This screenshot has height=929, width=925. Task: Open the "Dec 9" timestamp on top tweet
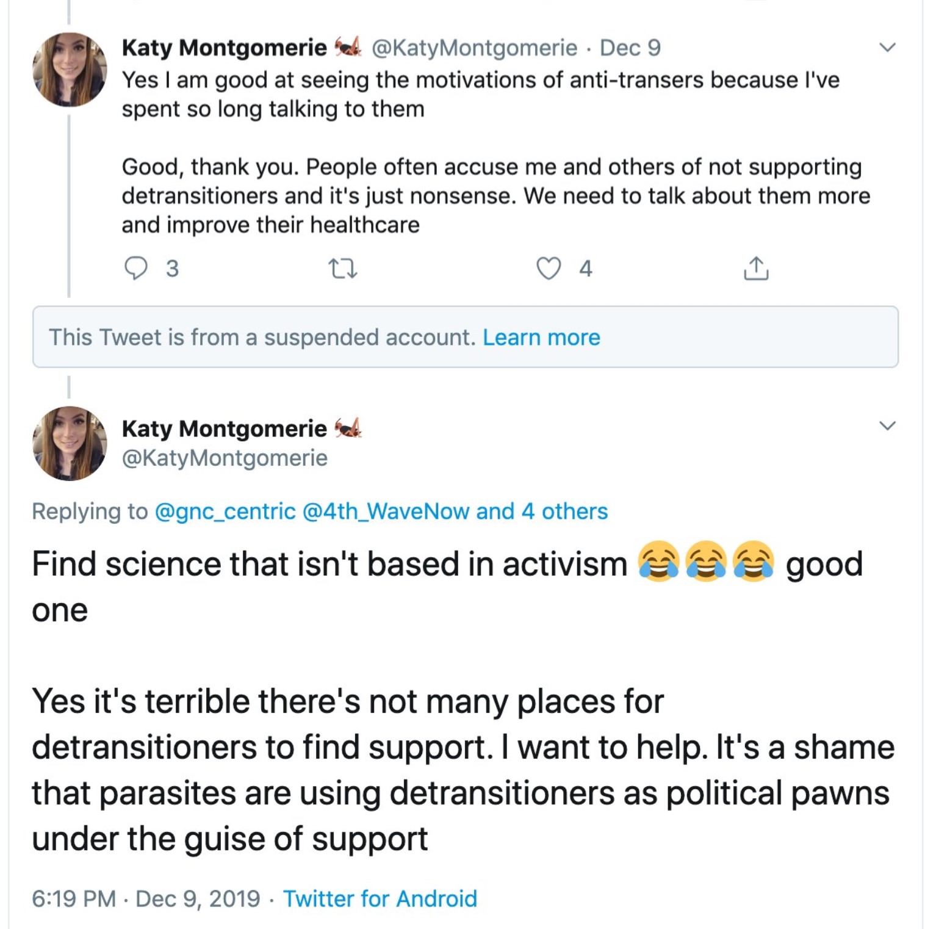[x=630, y=48]
